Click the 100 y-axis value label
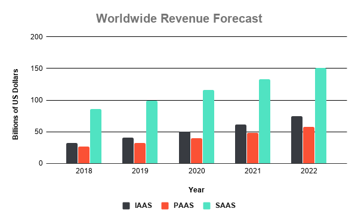 (36, 100)
